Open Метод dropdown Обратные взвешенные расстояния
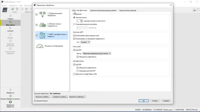Image resolution: width=200 pixels, height=112 pixels. point(97,54)
